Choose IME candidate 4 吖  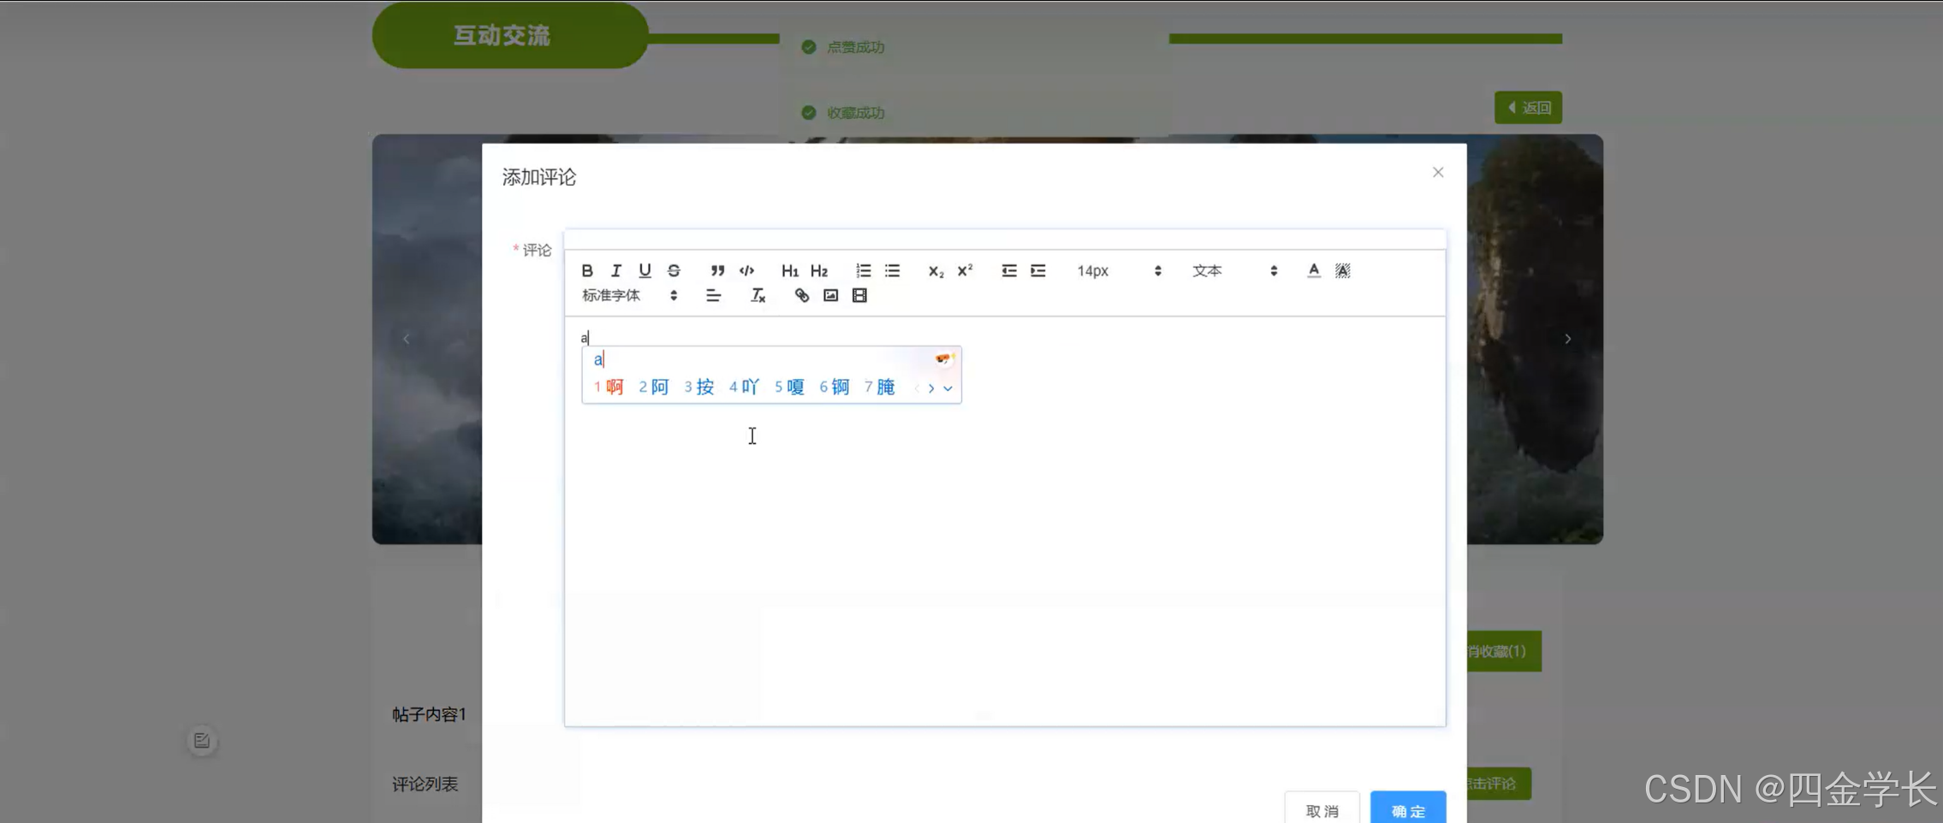coord(744,387)
